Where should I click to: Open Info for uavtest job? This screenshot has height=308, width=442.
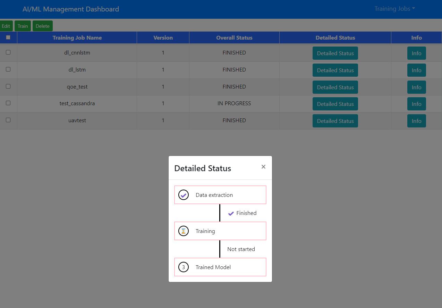pos(416,121)
